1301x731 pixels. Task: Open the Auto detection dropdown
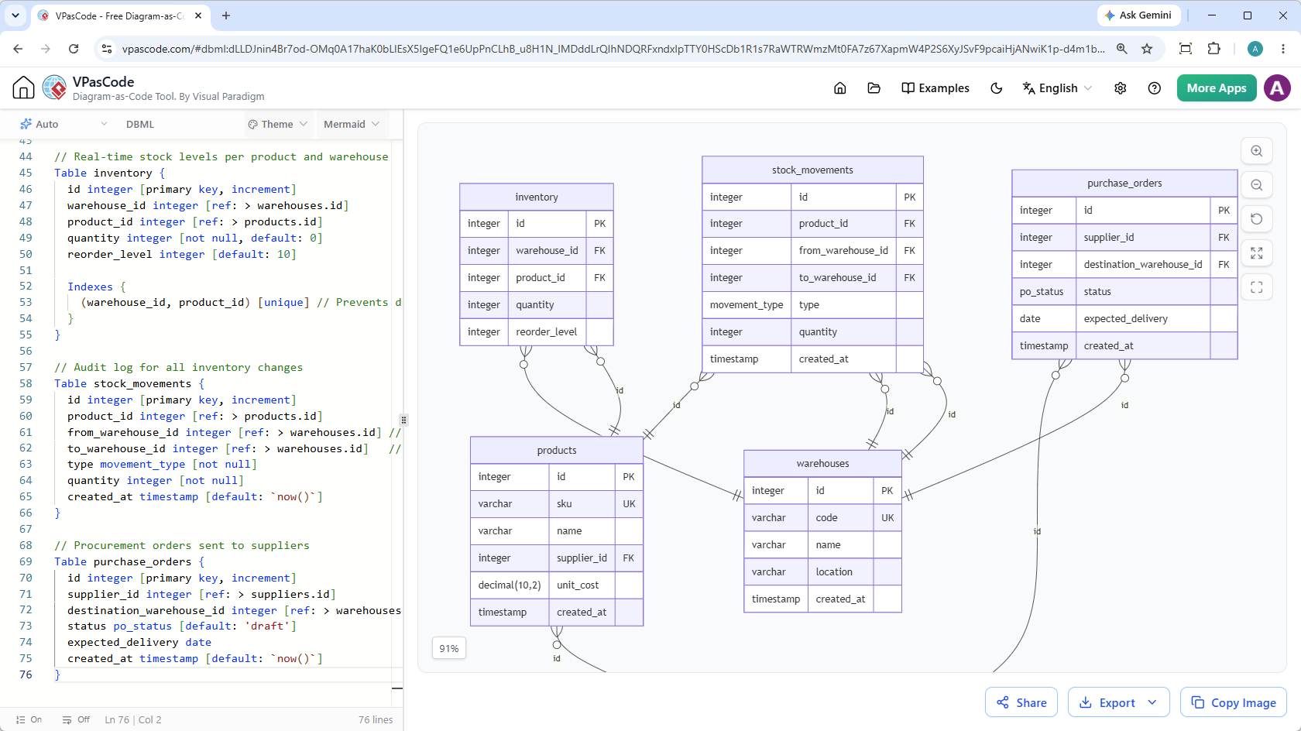[x=64, y=124]
